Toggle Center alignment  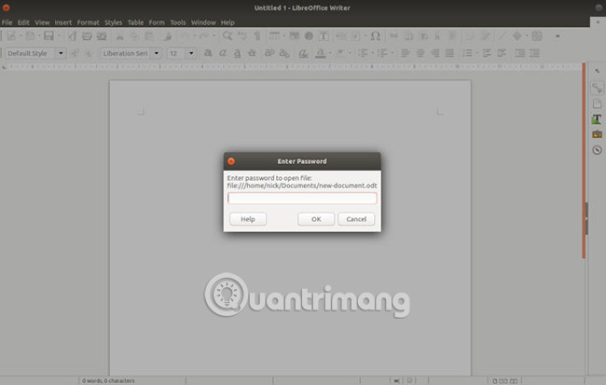[x=420, y=53]
